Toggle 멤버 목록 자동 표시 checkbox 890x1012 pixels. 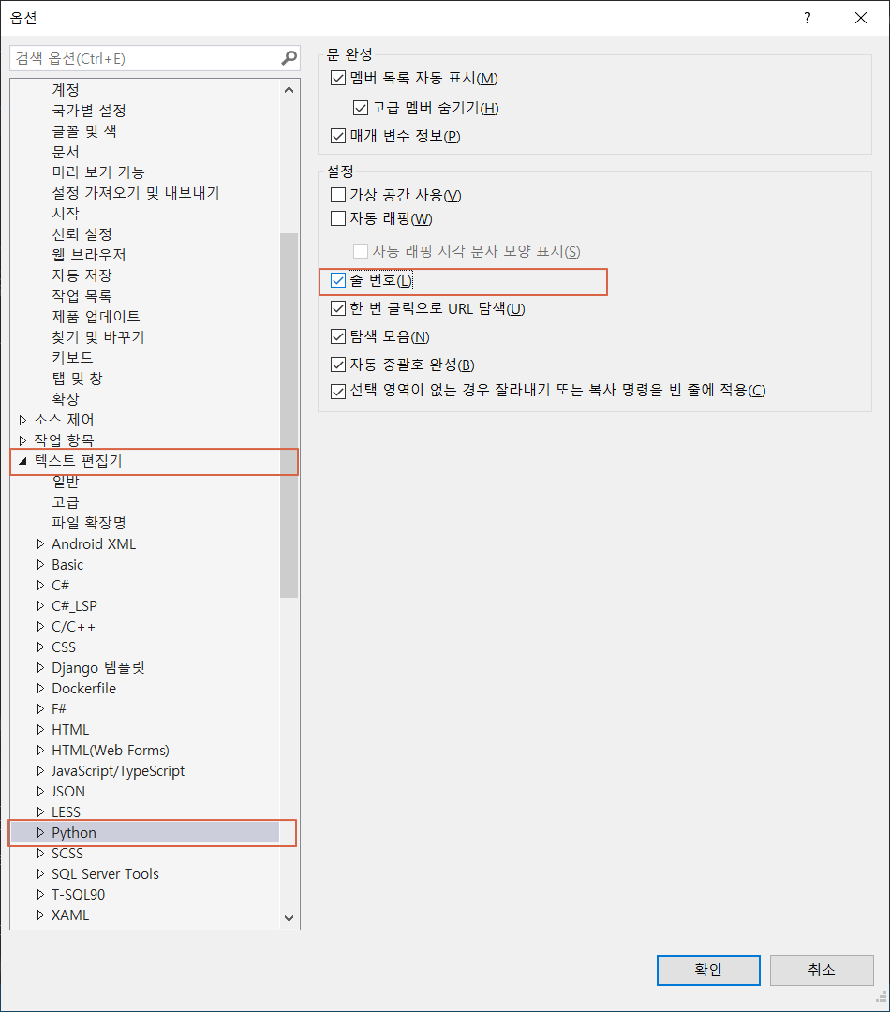[x=337, y=78]
